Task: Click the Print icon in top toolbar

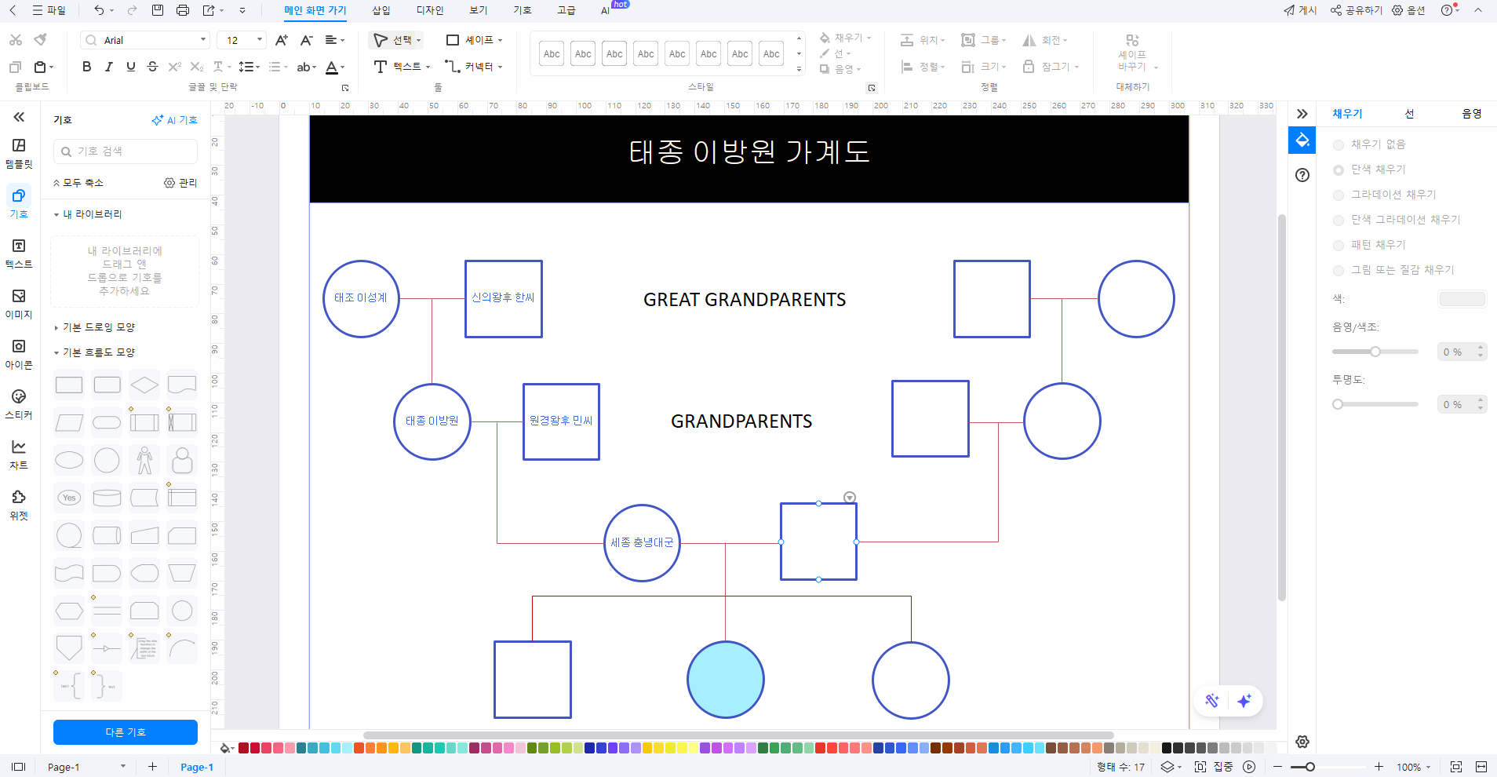Action: point(183,10)
